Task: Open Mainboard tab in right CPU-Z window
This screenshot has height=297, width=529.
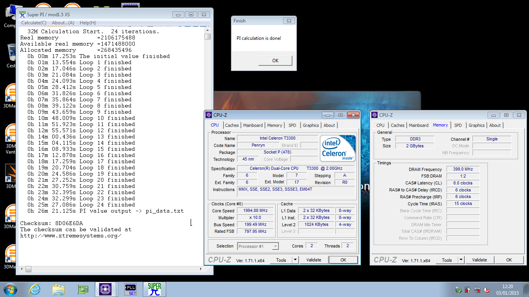Action: (419, 125)
